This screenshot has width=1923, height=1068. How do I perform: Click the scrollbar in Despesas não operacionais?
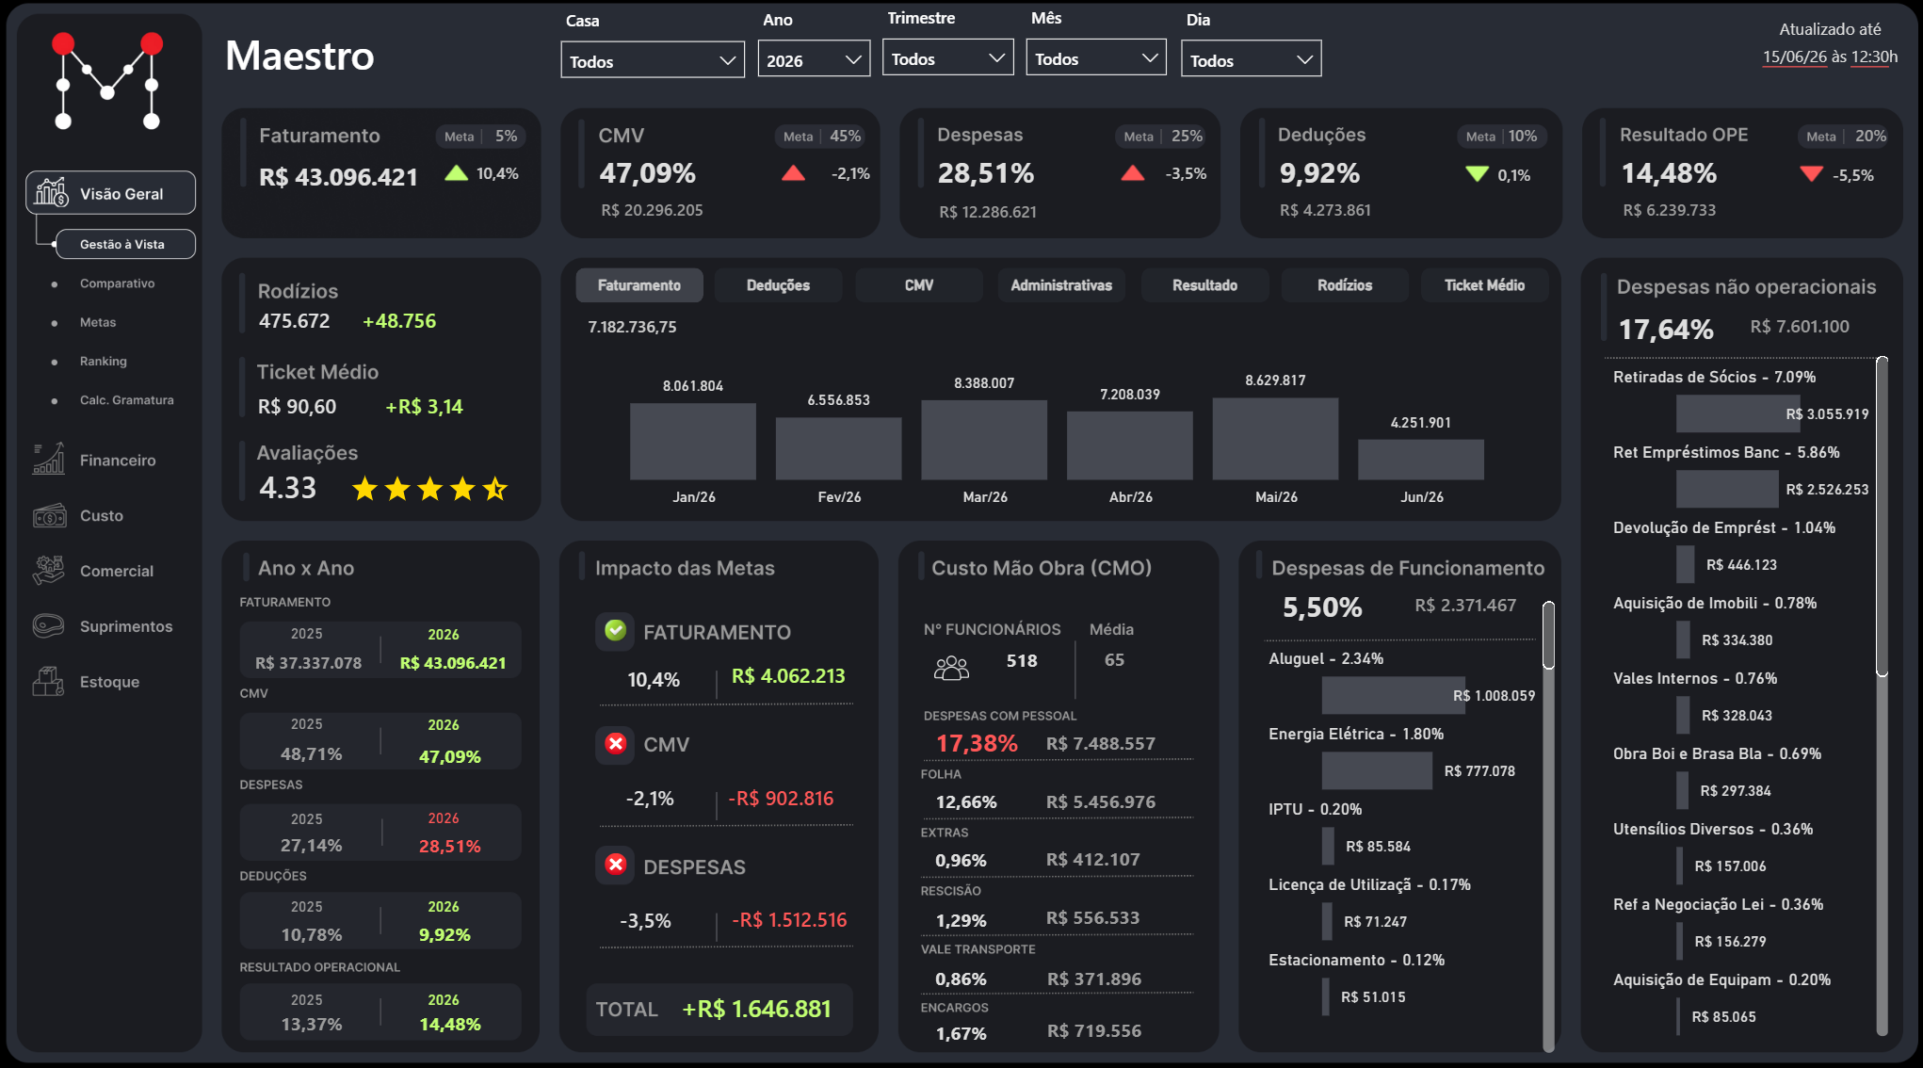coord(1882,516)
